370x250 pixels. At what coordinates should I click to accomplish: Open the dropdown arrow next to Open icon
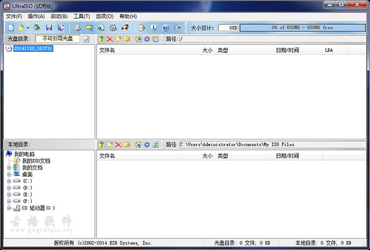(x=28, y=28)
